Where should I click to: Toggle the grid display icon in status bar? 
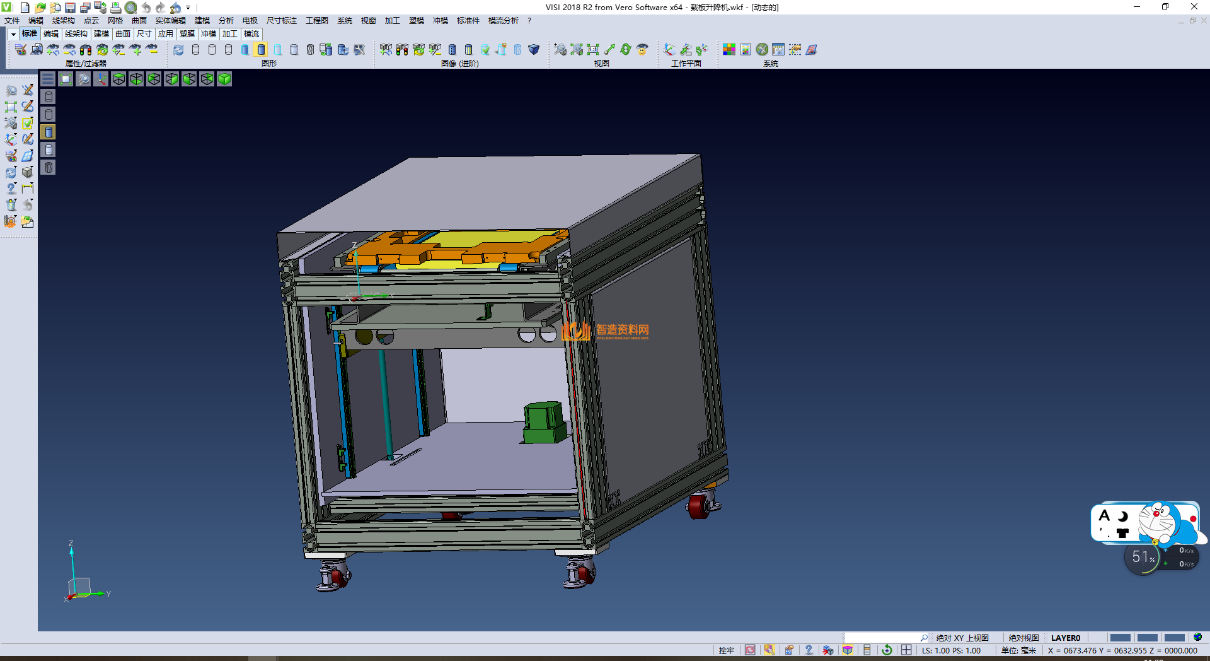tap(906, 650)
